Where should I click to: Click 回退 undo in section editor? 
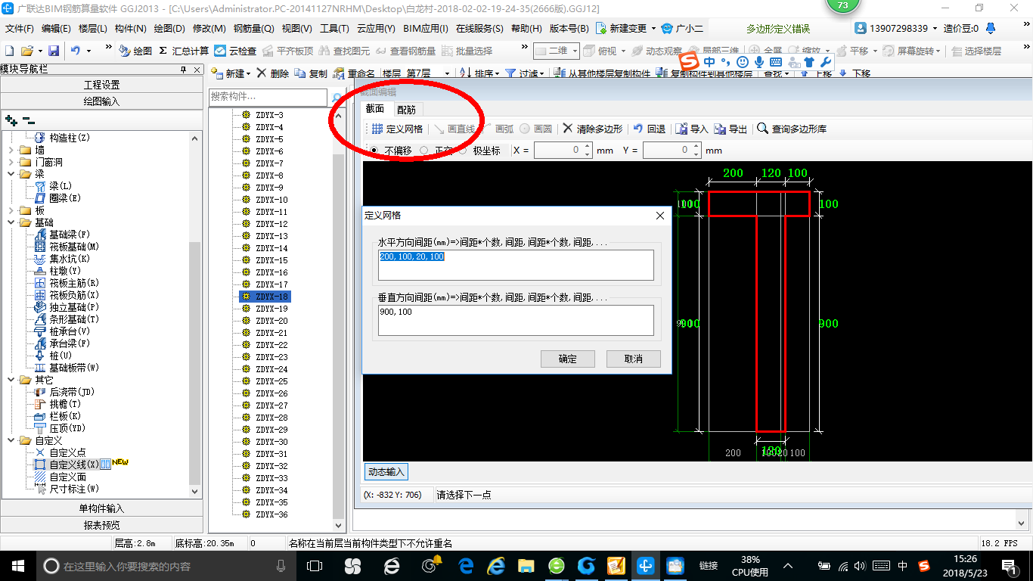[x=650, y=129]
